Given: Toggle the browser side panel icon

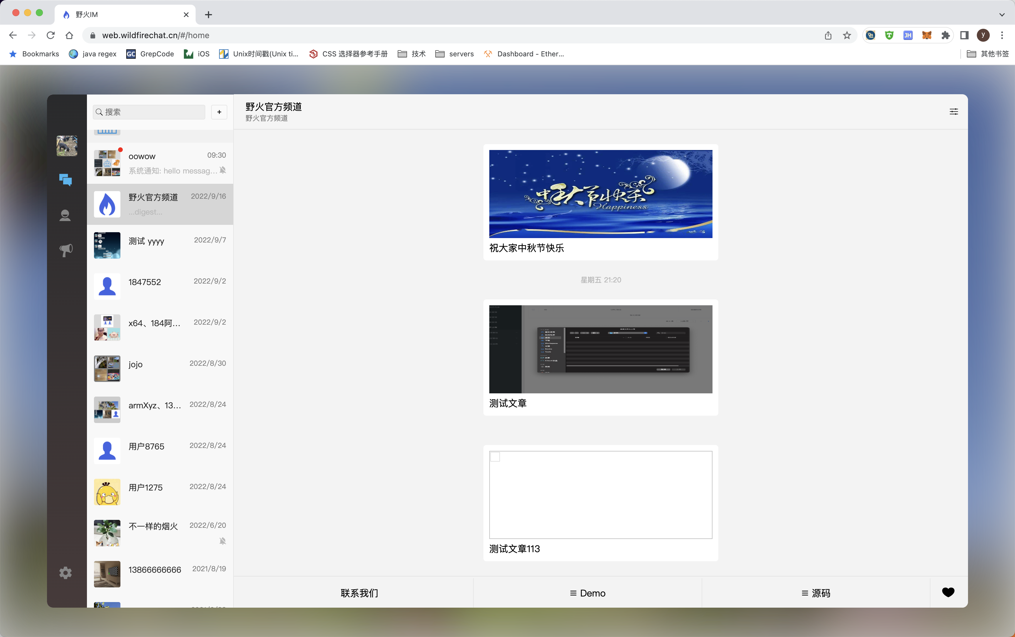Looking at the screenshot, I should [x=964, y=36].
